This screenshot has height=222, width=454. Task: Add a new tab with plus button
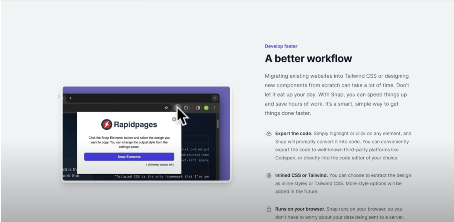click(70, 98)
